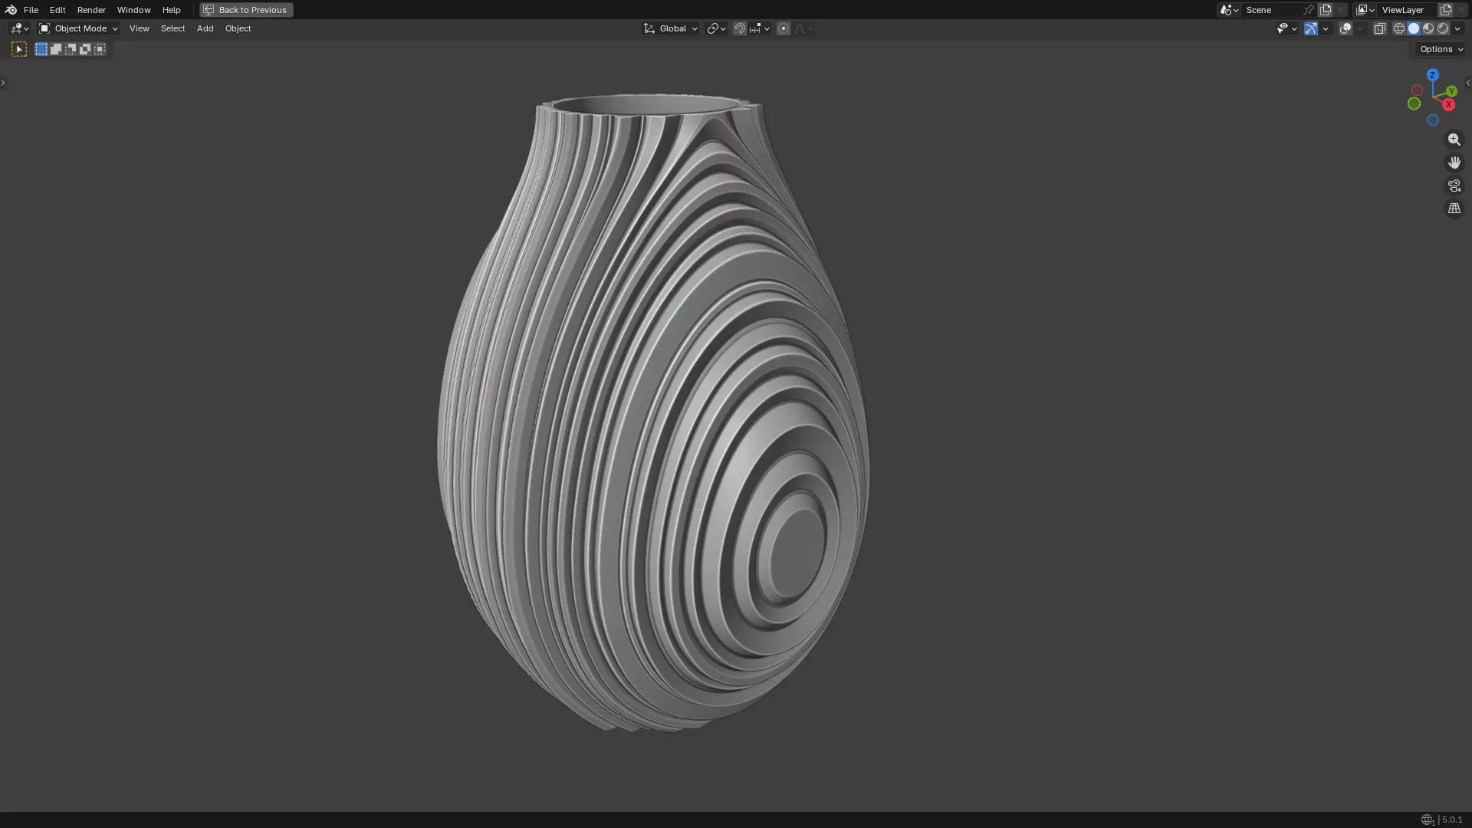Viewport: 1472px width, 828px height.
Task: Select rendered viewport shading mode
Action: pos(1443,28)
